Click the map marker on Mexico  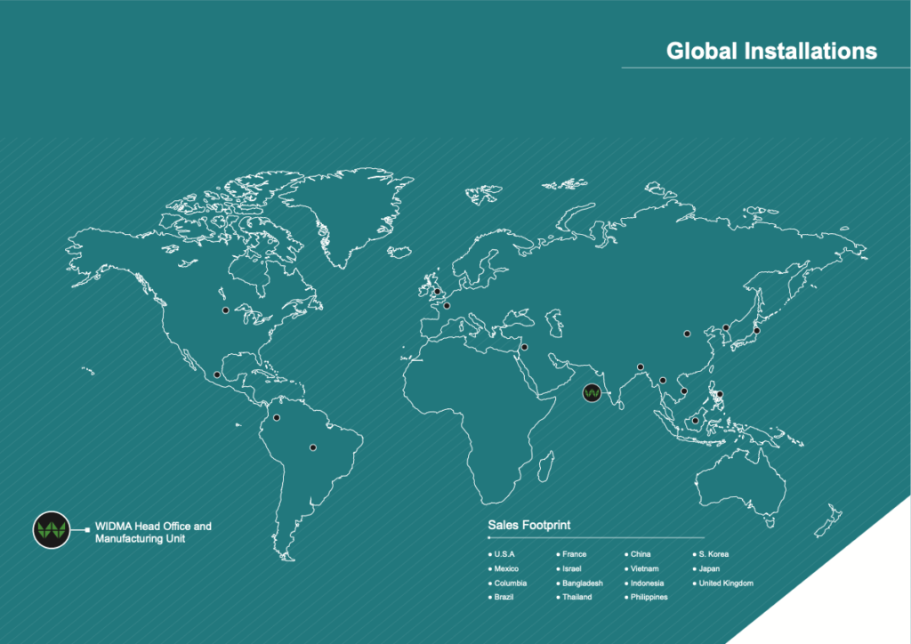pos(217,374)
